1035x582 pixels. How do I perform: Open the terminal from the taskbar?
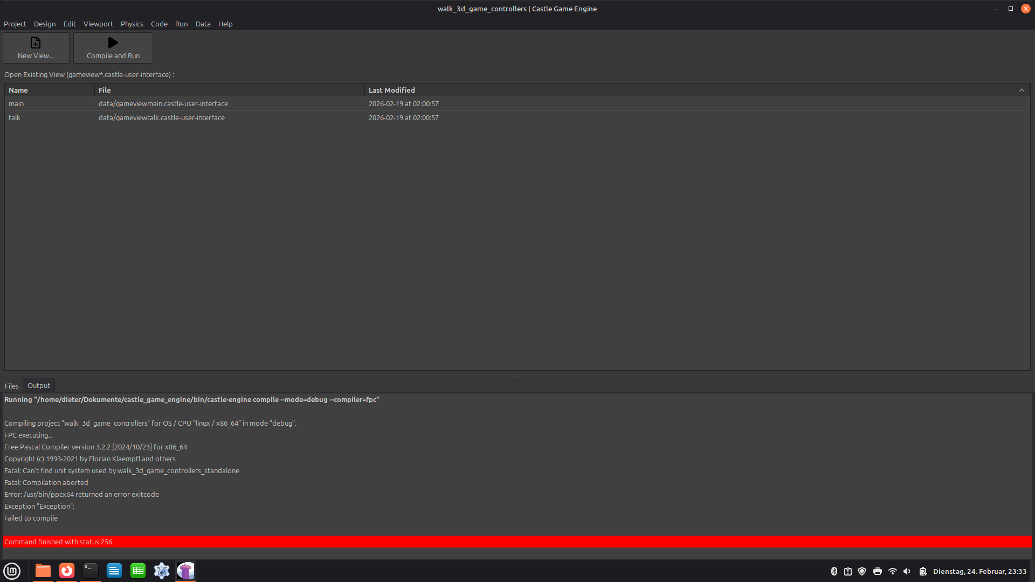pos(91,571)
